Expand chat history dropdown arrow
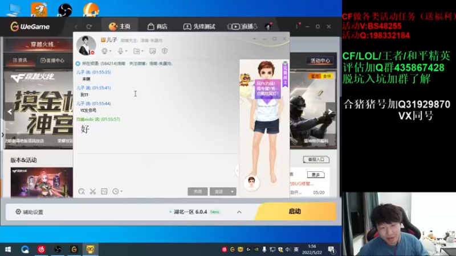 click(x=121, y=192)
